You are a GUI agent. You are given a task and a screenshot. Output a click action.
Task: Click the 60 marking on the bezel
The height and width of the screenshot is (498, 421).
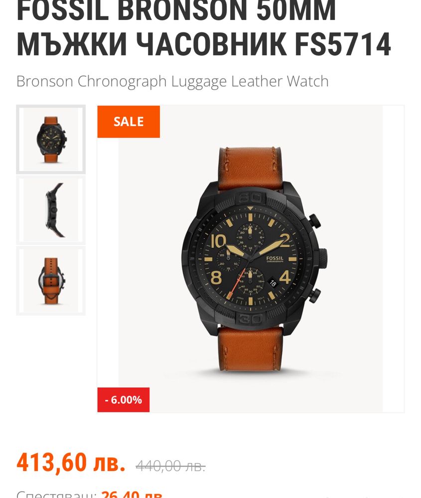click(250, 197)
